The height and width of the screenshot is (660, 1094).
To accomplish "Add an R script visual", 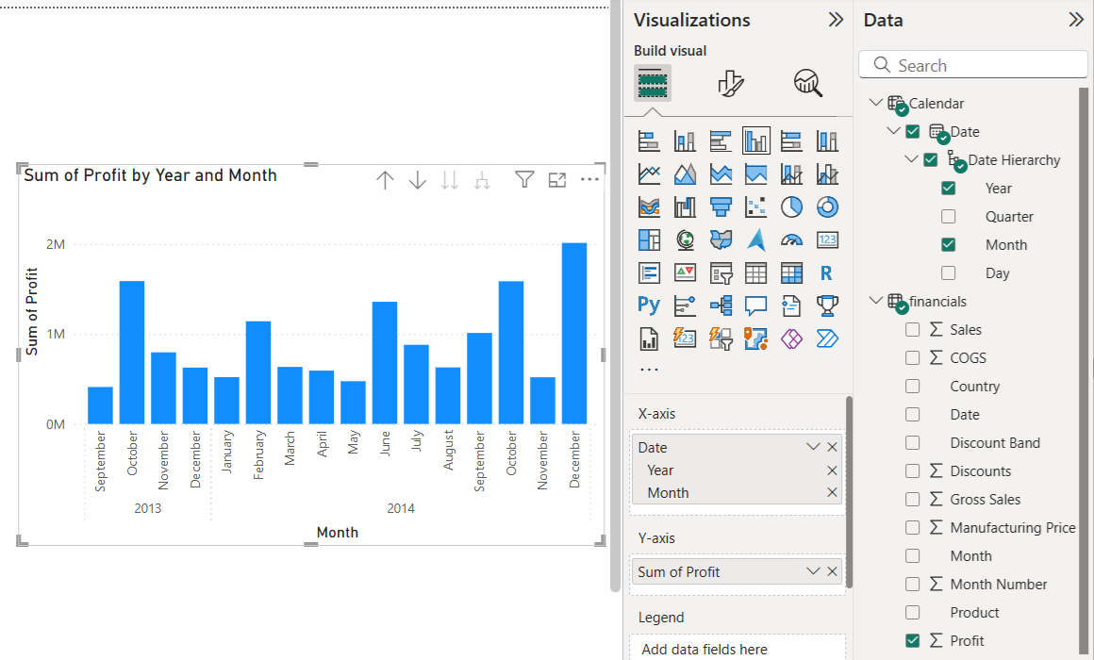I will click(x=827, y=272).
